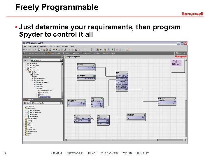The image size is (210, 157).
Task: Open the Help menu
Action: [72, 47]
